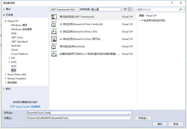
Task: Collapse the Visual C# tree node
Action: point(5,21)
